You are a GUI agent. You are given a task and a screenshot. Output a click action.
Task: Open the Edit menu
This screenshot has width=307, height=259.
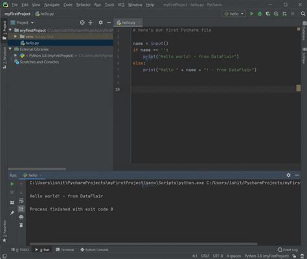pos(25,5)
